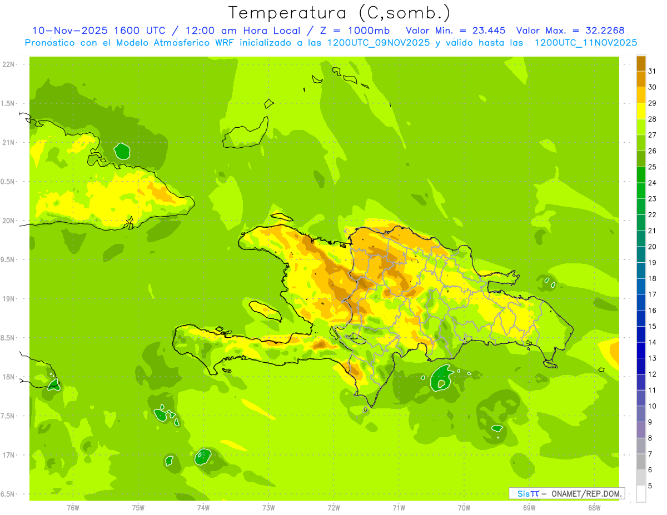
Task: Click the "17N" latitude axis label
Action: 9,455
